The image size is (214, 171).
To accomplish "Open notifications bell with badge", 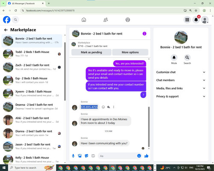I will pos(196,20).
